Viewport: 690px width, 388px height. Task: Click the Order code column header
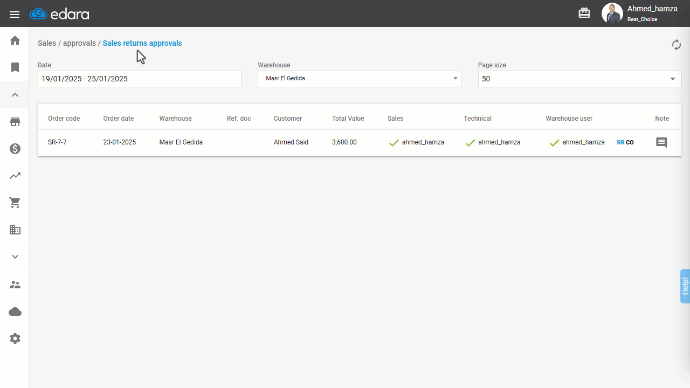click(64, 119)
